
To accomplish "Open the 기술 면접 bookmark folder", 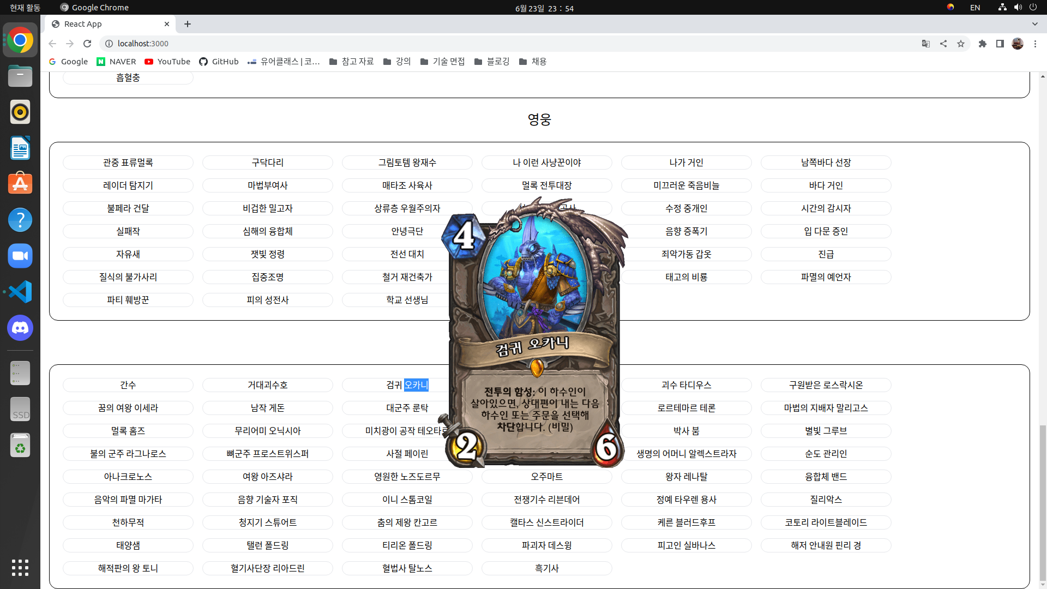I will click(x=442, y=62).
